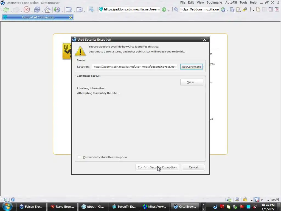281x211 pixels.
Task: Open the Bookmarks menu
Action: tap(215, 2)
